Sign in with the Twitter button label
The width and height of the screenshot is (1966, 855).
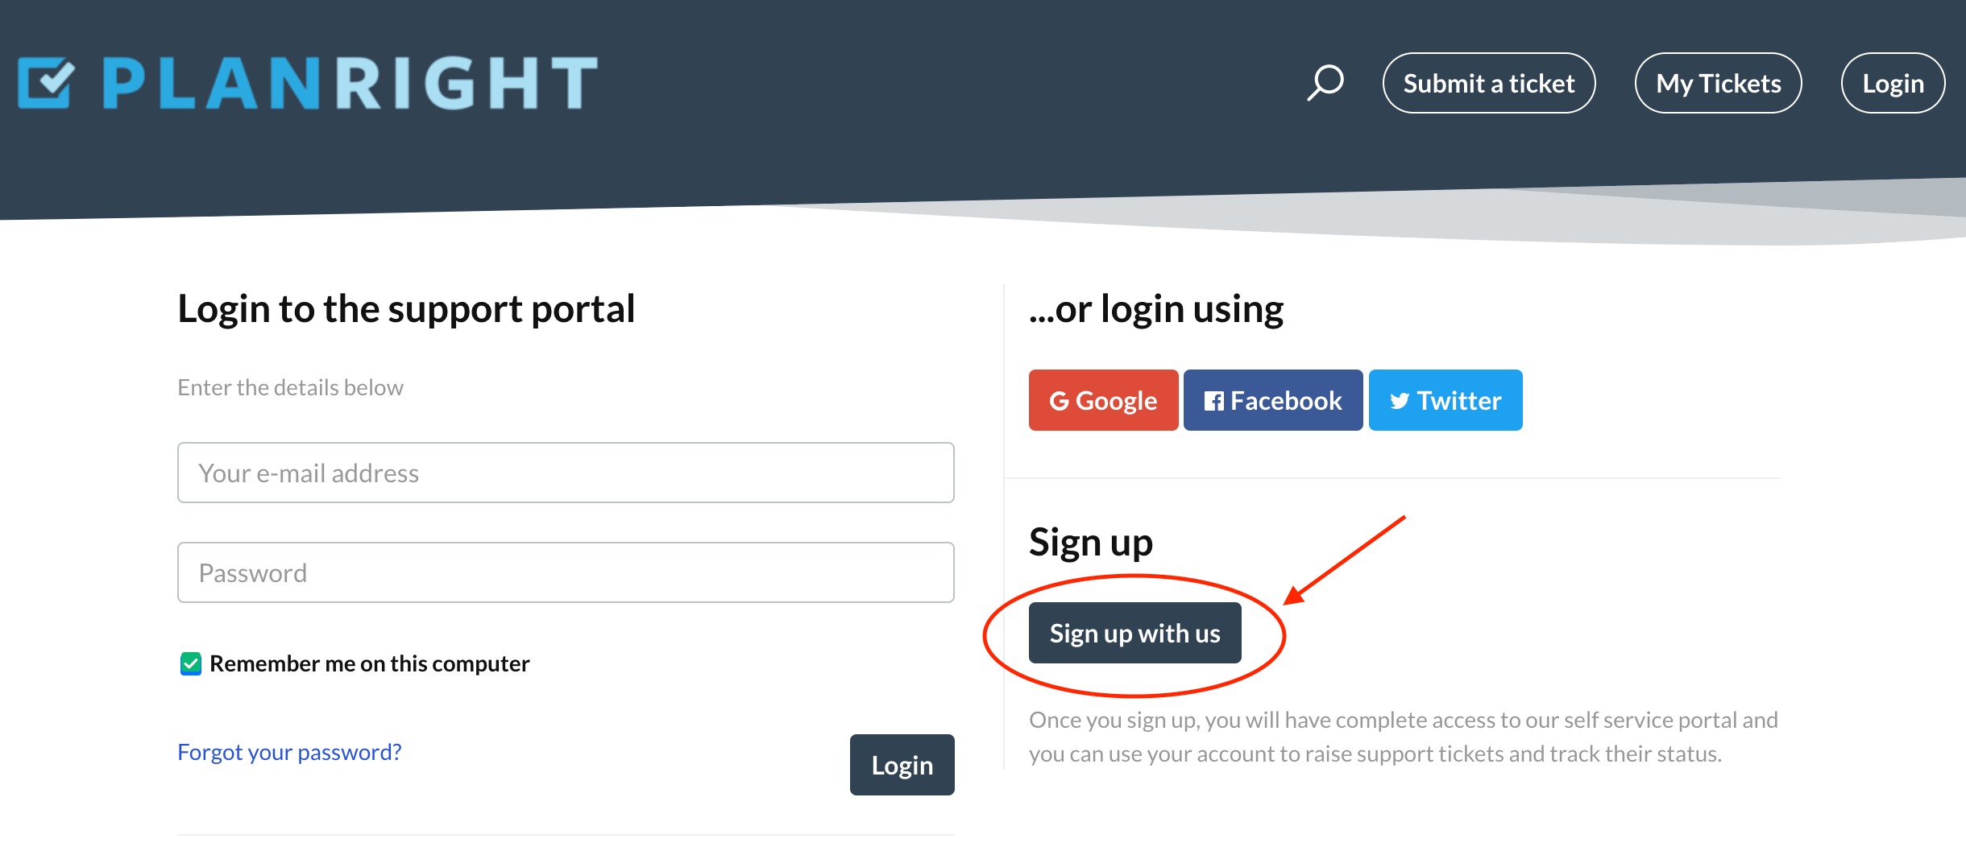[1459, 401]
